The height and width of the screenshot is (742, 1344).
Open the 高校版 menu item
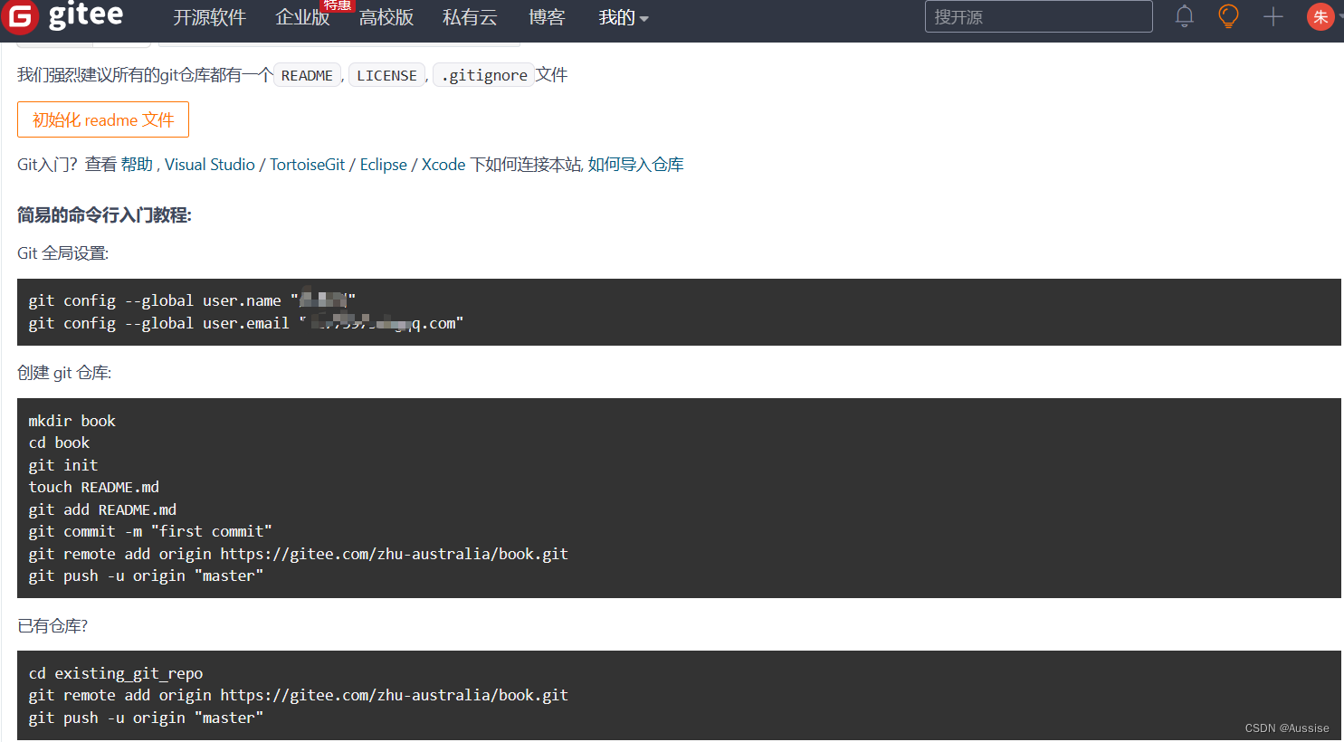[386, 17]
